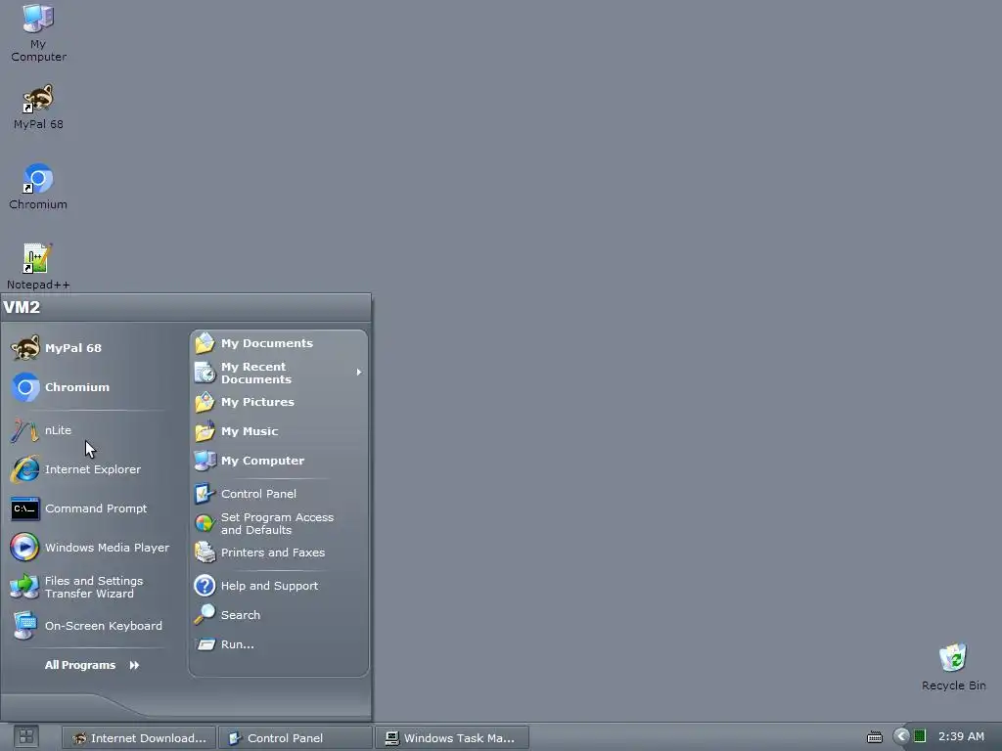The image size is (1002, 751).
Task: Click the MyPal 68 raccoon icon in Start menu
Action: (25, 348)
